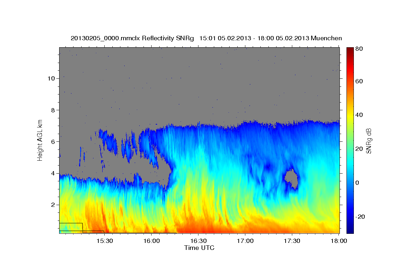The height and width of the screenshot is (280, 420).
Task: Click the colorbar label "-20"
Action: [x=360, y=217]
